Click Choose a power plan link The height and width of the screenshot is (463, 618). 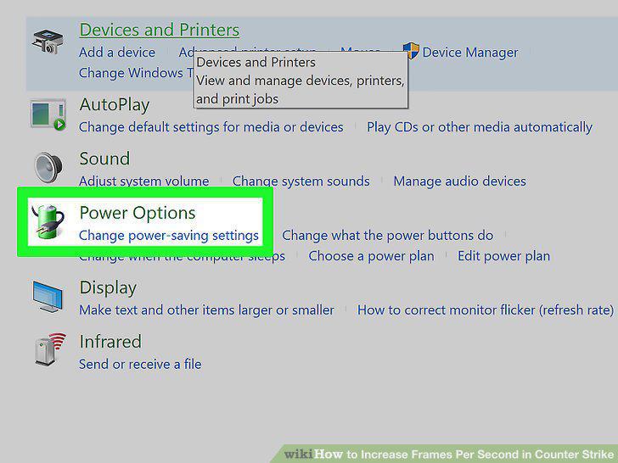371,256
